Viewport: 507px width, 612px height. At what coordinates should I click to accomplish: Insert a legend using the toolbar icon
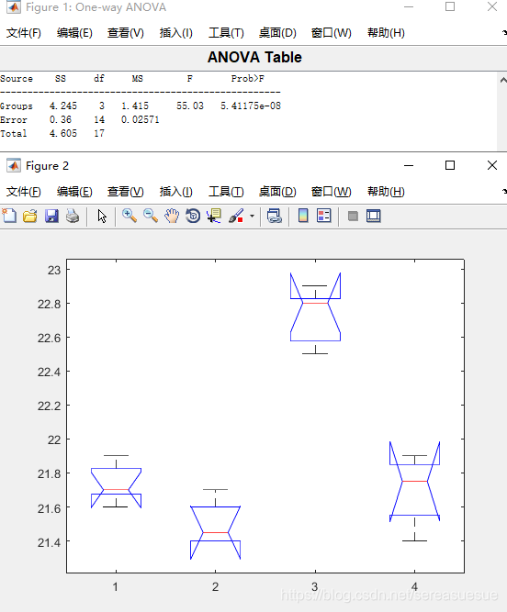click(x=324, y=216)
